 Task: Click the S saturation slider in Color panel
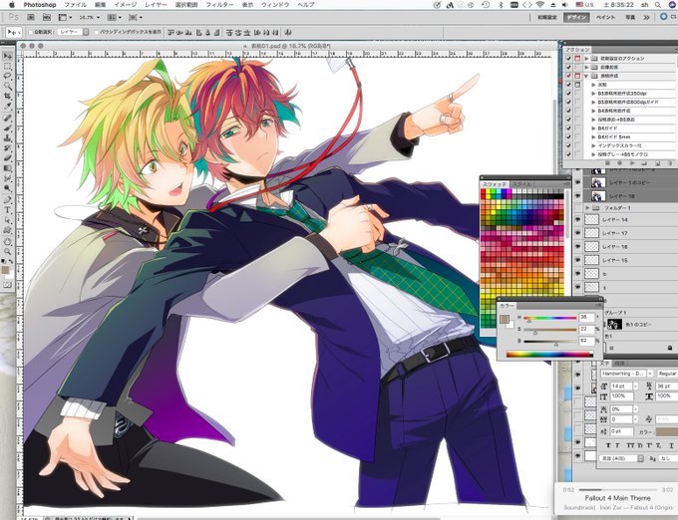[550, 330]
